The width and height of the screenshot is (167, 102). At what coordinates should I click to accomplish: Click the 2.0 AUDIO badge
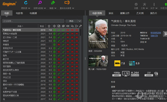[149, 74]
